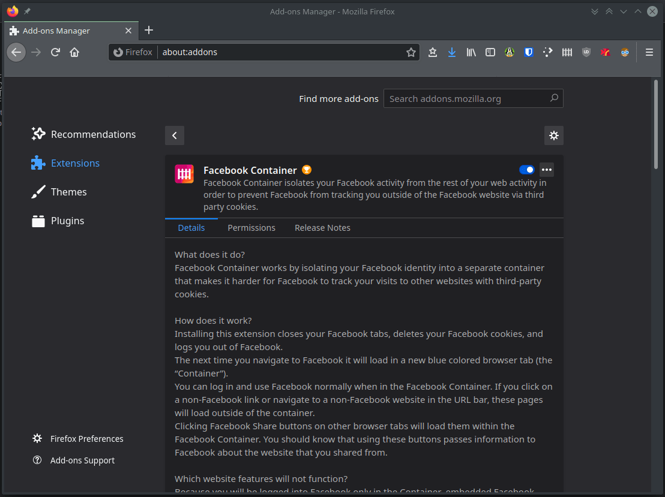Click 'Which website features will not function?' text
The width and height of the screenshot is (665, 497).
pyautogui.click(x=261, y=479)
